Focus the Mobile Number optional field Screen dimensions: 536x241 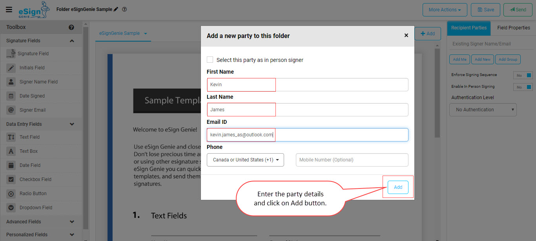click(352, 160)
